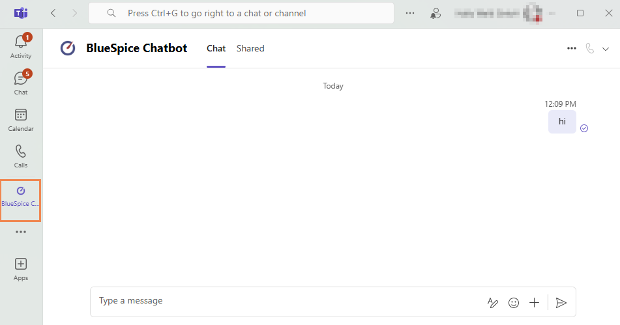Open the emoji picker

point(514,302)
